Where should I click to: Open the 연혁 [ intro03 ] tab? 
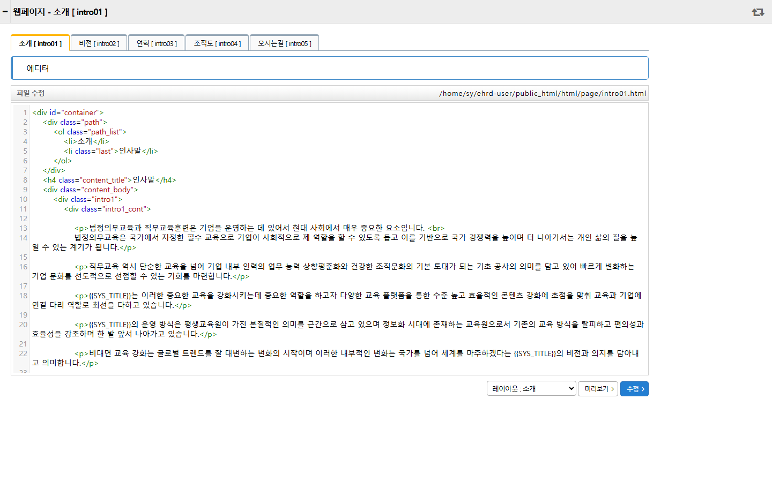click(x=157, y=43)
